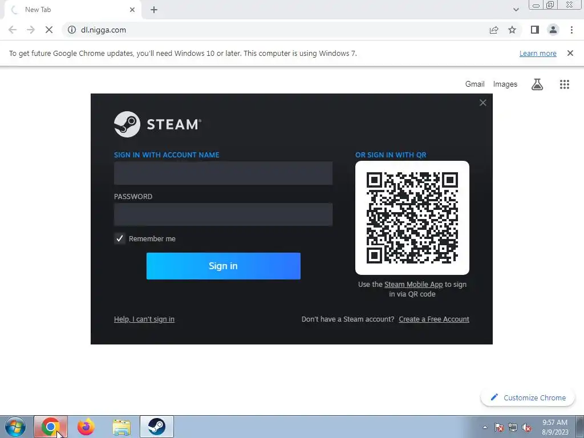Viewport: 584px width, 438px height.
Task: Click the Steam QR code
Action: pyautogui.click(x=412, y=218)
